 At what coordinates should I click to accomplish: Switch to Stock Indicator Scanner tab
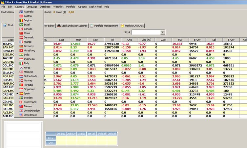tap(72, 26)
